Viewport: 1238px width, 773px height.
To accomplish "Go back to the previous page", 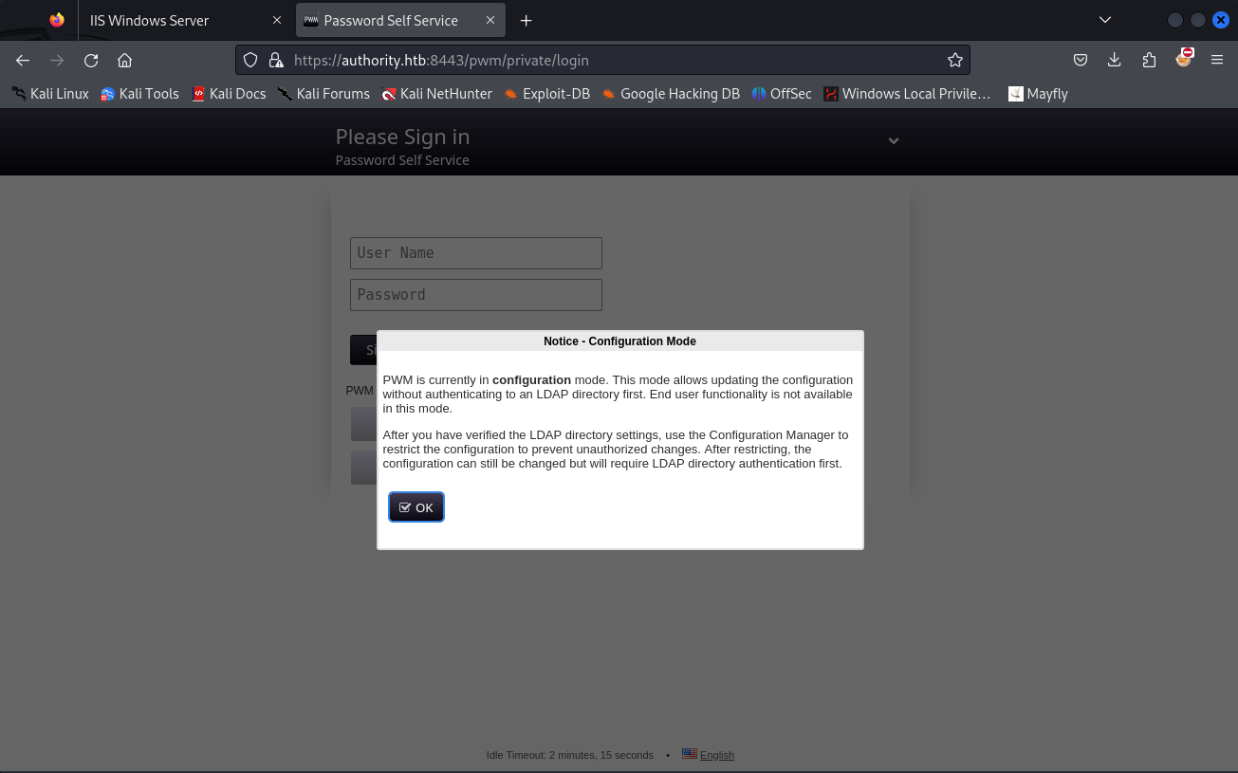I will (x=23, y=60).
